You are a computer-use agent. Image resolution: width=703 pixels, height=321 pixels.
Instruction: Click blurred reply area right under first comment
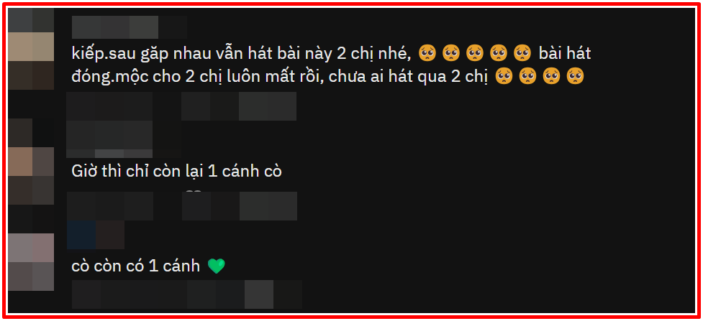238,106
